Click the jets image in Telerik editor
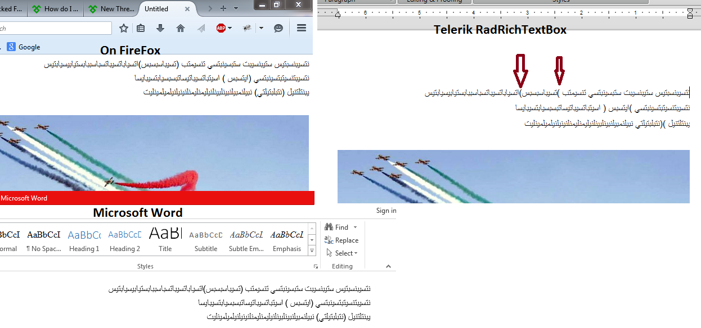Screen dimensions: 701x328 (514, 176)
